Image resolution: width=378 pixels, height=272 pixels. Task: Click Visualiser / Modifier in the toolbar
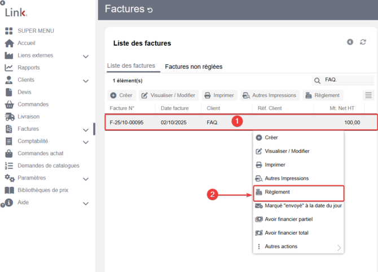[x=169, y=95]
